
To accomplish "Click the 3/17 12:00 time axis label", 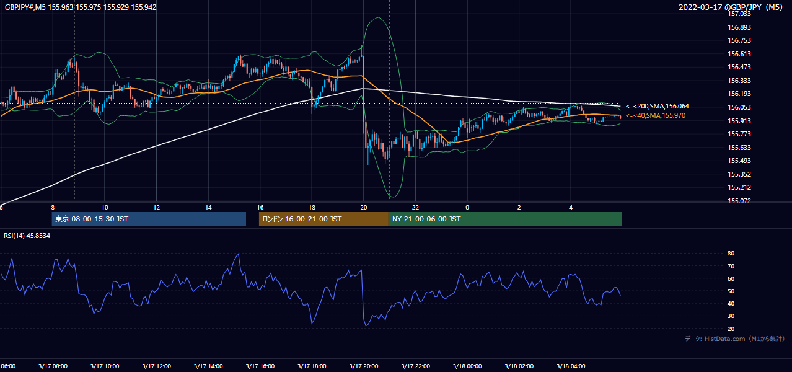I will point(156,366).
